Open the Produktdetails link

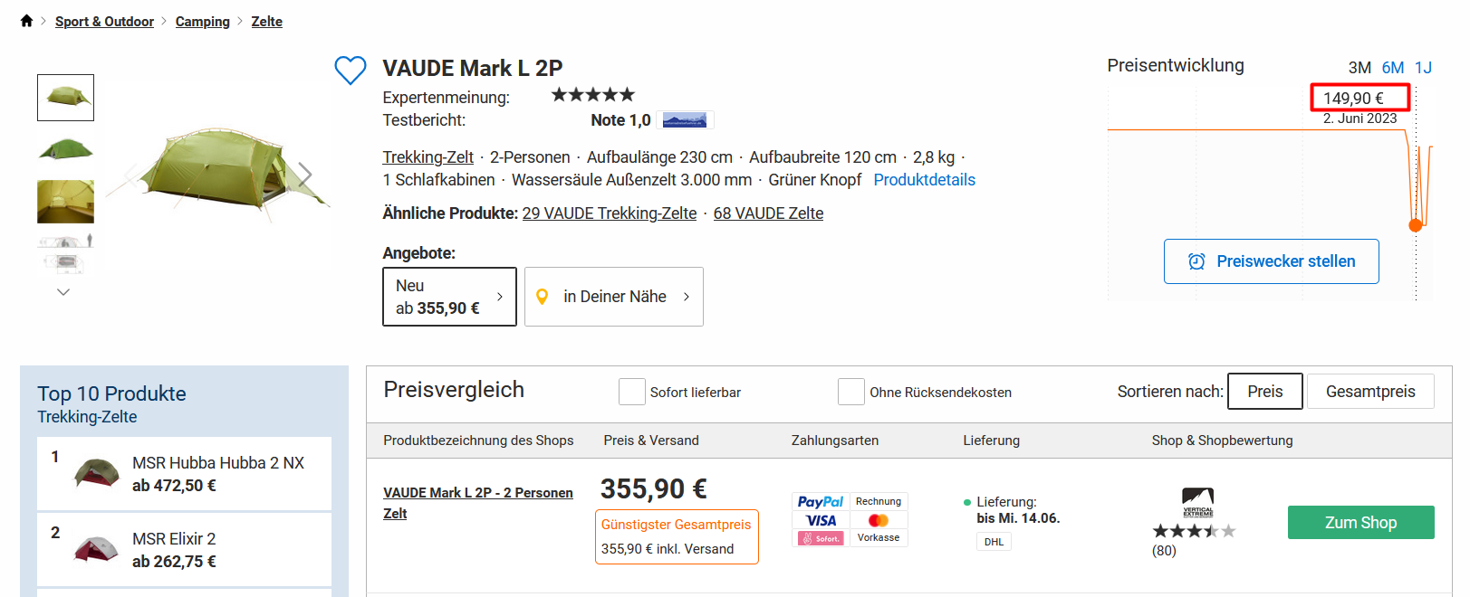click(924, 180)
